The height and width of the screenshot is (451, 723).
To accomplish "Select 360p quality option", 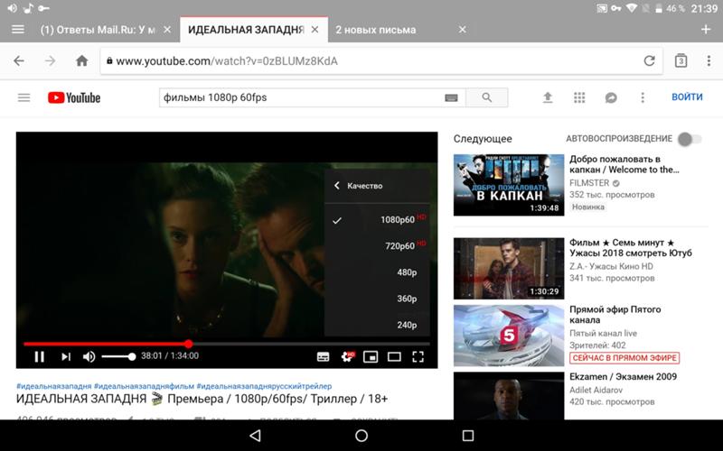I will point(377,299).
